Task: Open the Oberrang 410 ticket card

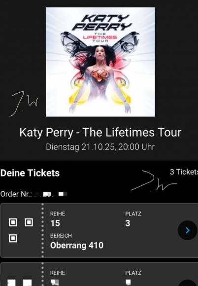Action: [99, 230]
